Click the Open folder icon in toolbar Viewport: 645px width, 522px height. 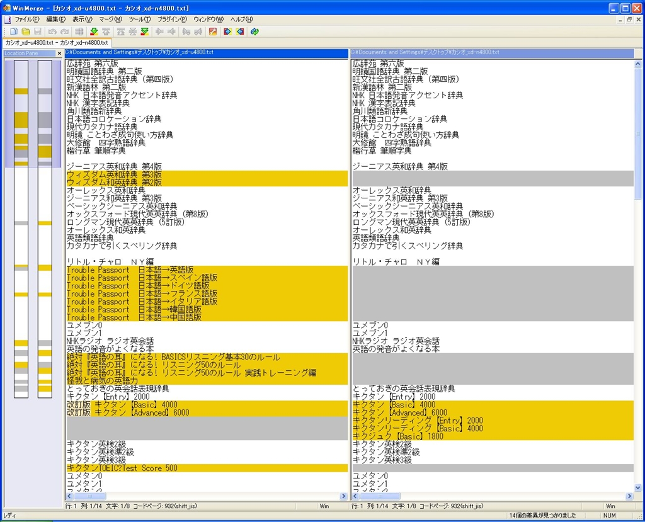click(x=25, y=31)
